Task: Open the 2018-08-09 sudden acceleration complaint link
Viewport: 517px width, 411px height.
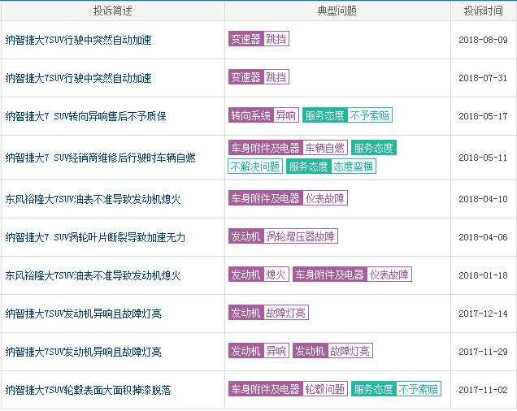Action: point(78,40)
